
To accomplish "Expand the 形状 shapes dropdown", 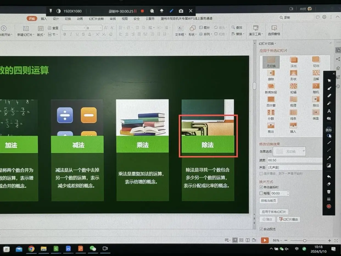I will (192, 34).
